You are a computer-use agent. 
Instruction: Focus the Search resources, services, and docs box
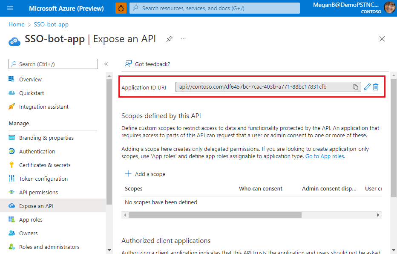click(x=214, y=9)
